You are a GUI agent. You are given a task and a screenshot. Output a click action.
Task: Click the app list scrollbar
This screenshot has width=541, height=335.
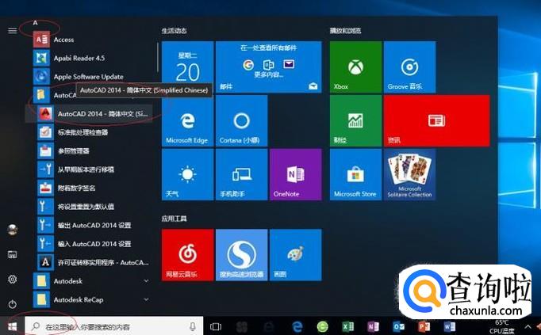pos(158,57)
